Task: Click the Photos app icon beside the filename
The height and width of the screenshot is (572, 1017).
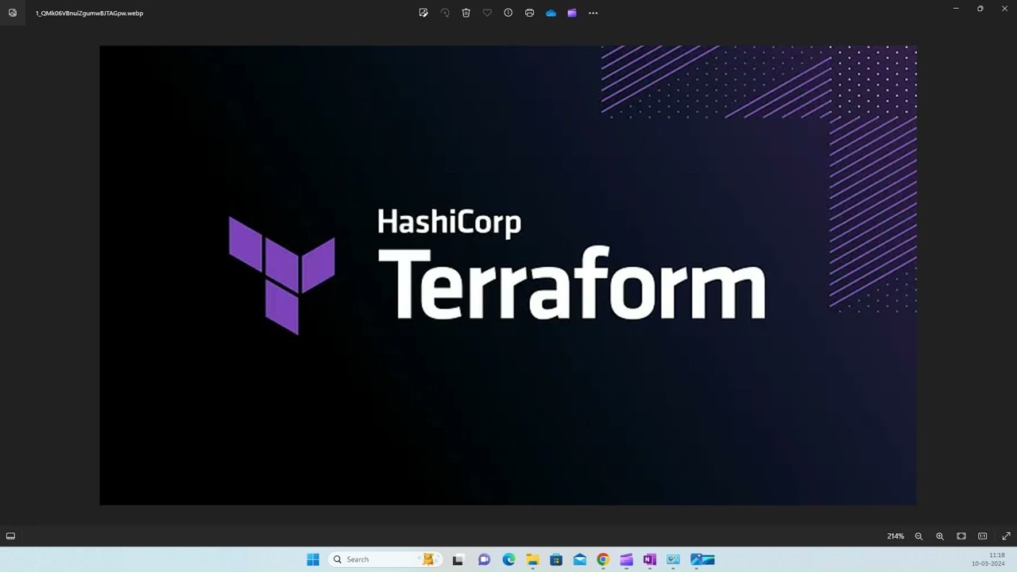Action: pos(13,13)
